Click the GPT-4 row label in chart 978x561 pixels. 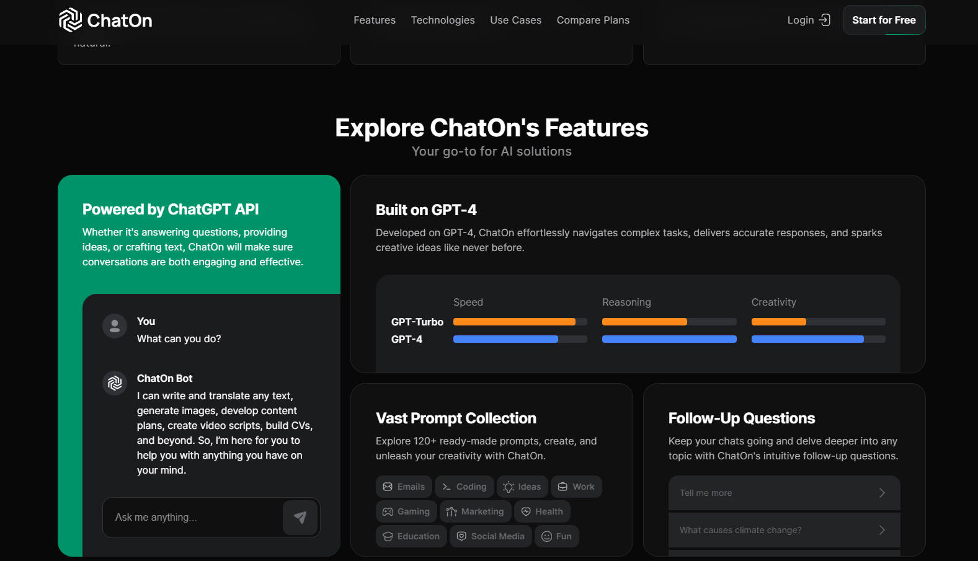(x=407, y=339)
